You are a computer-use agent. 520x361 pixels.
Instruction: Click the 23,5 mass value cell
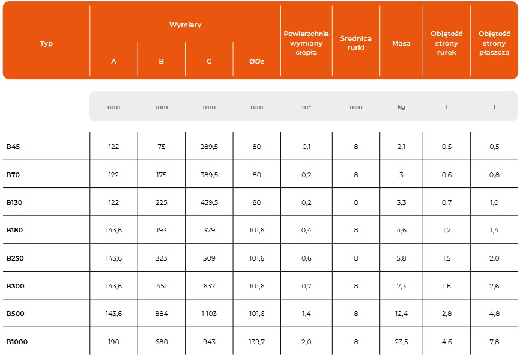click(401, 342)
